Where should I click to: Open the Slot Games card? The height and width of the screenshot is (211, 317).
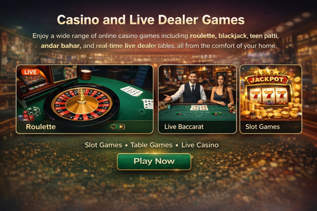271,99
